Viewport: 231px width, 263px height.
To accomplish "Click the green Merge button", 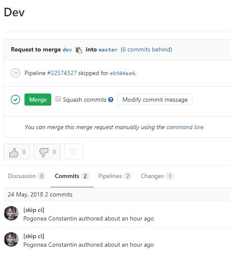I will (38, 100).
